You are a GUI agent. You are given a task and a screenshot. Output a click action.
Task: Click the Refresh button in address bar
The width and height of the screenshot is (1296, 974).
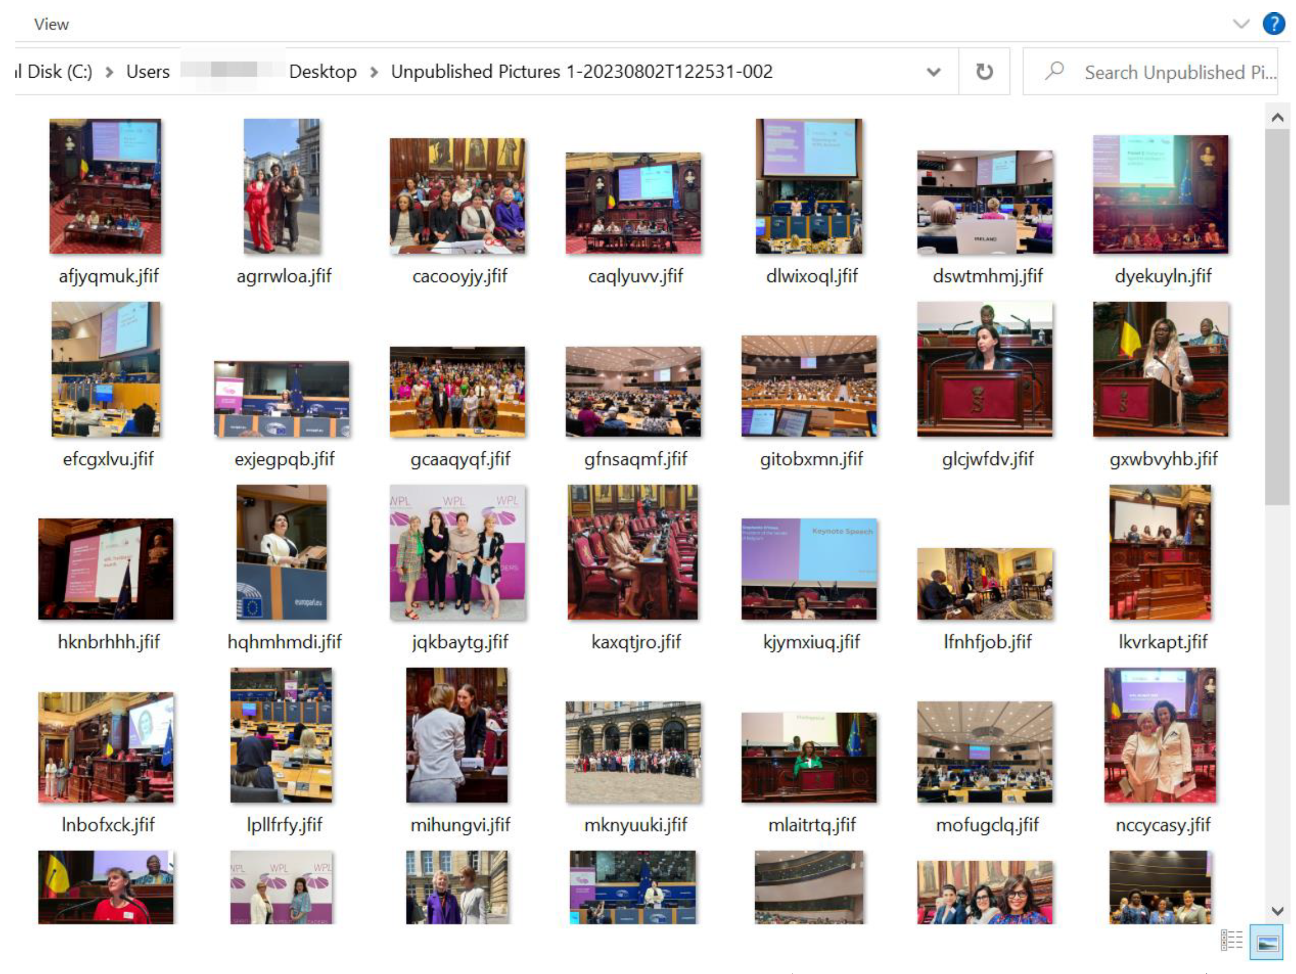984,71
